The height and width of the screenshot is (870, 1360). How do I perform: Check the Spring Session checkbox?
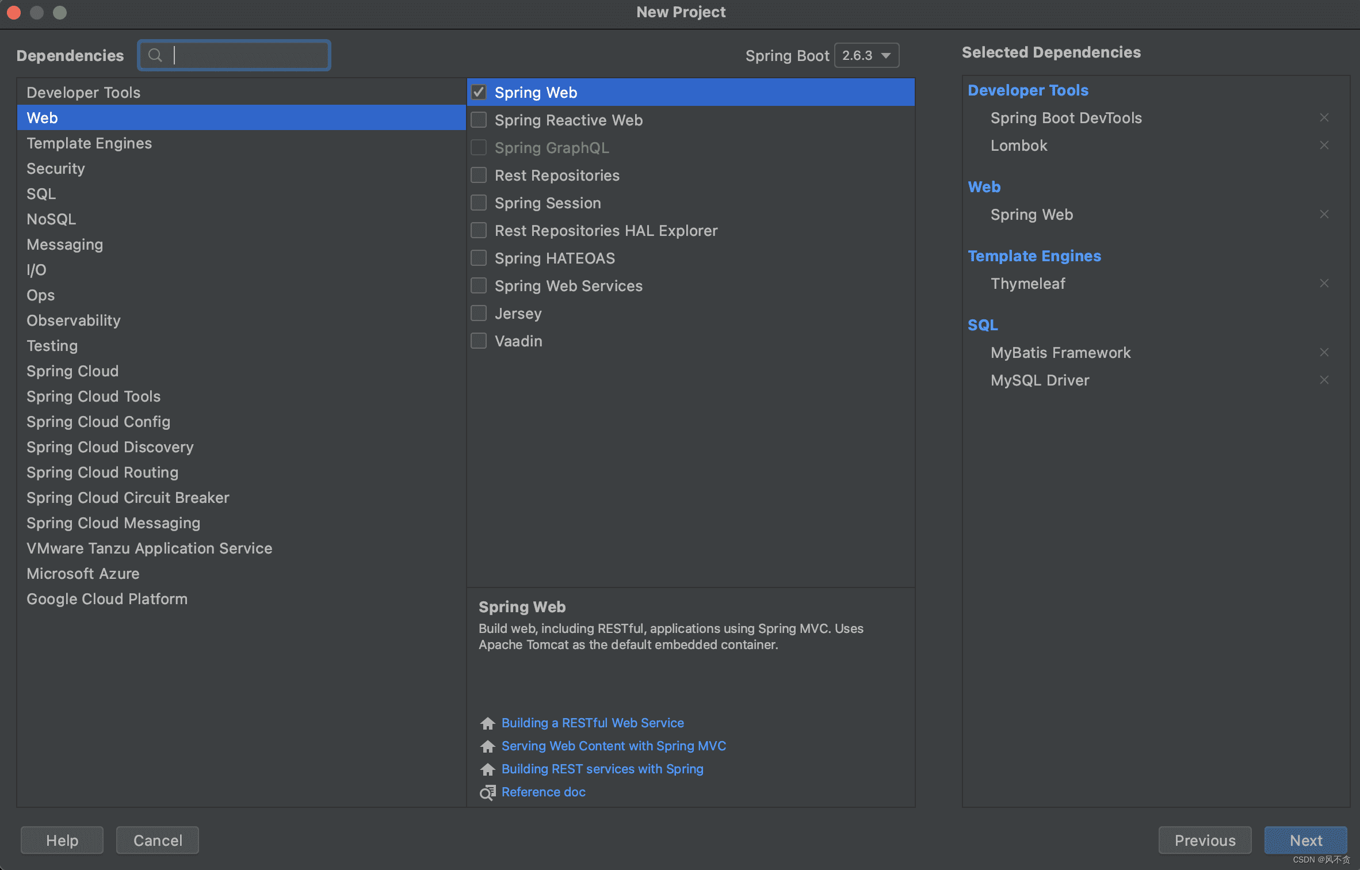tap(479, 203)
